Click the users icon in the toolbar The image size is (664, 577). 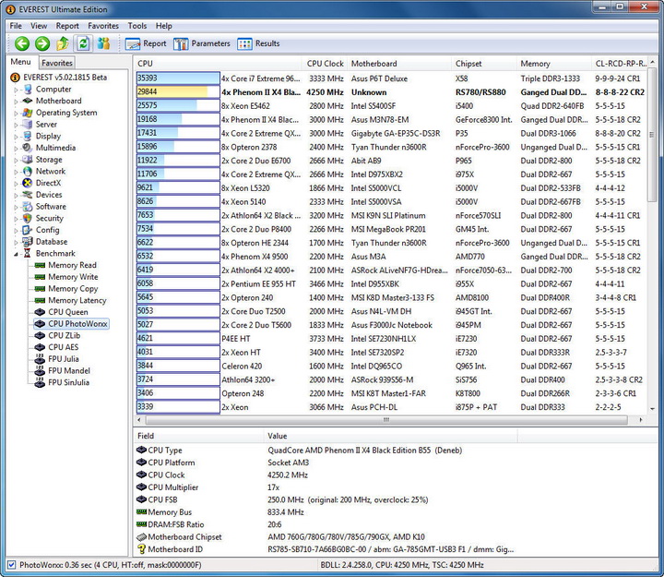point(103,43)
